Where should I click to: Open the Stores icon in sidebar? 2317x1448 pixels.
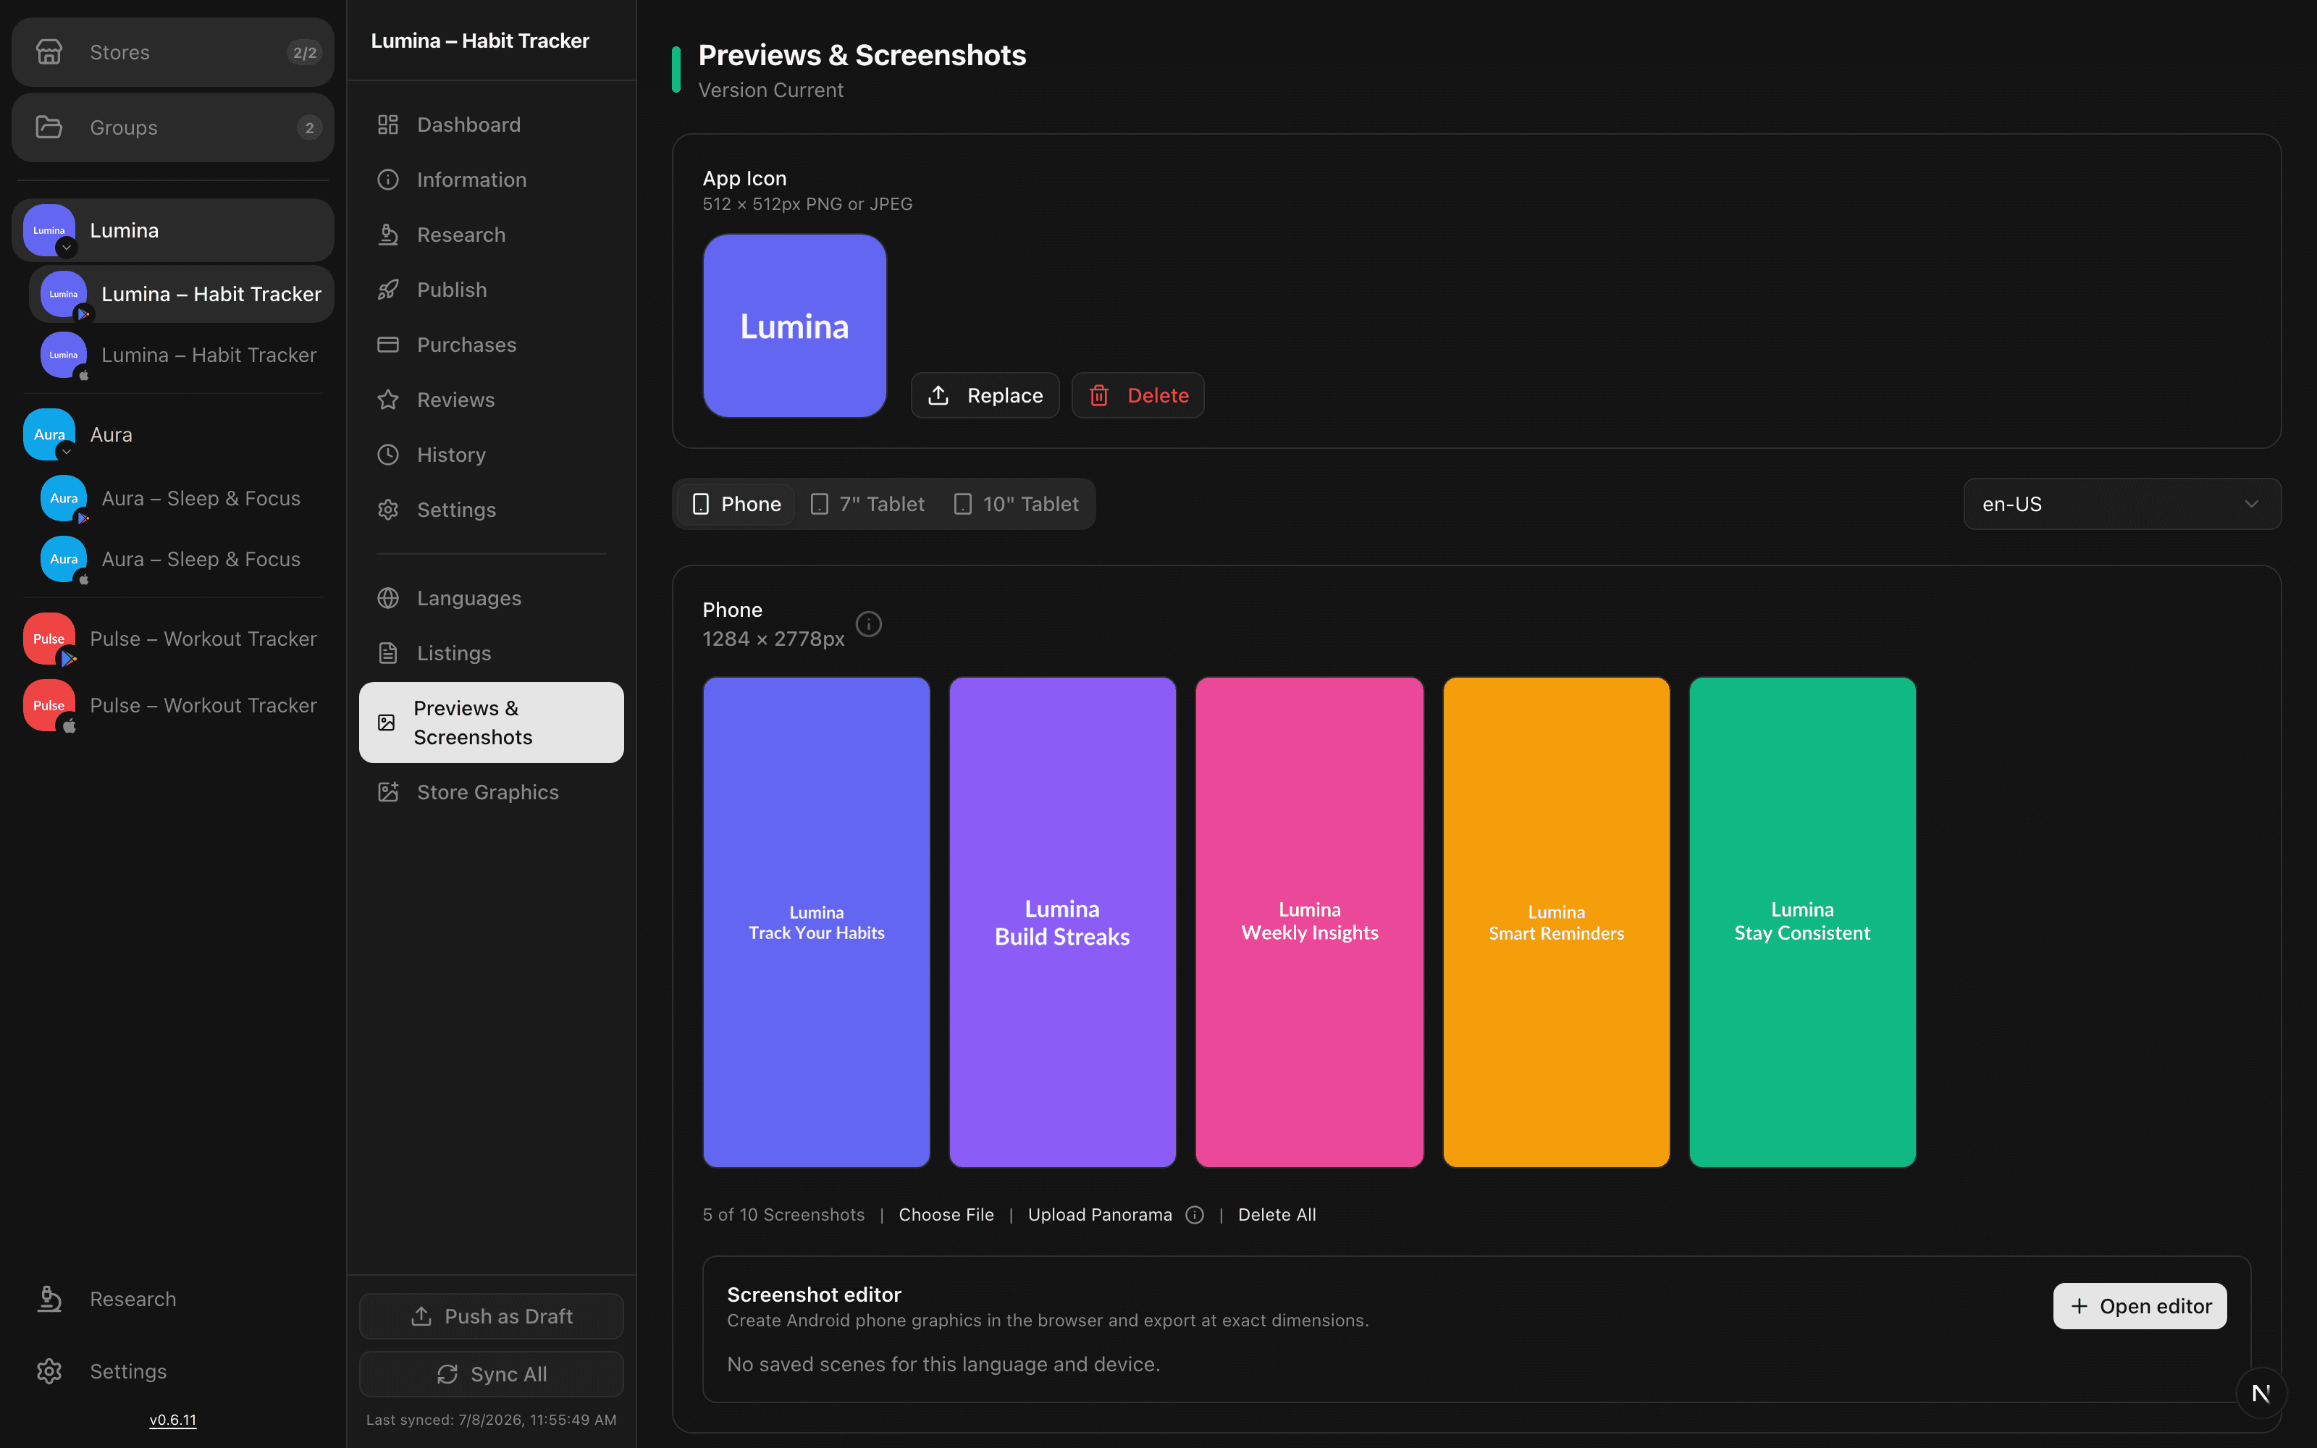click(x=49, y=51)
